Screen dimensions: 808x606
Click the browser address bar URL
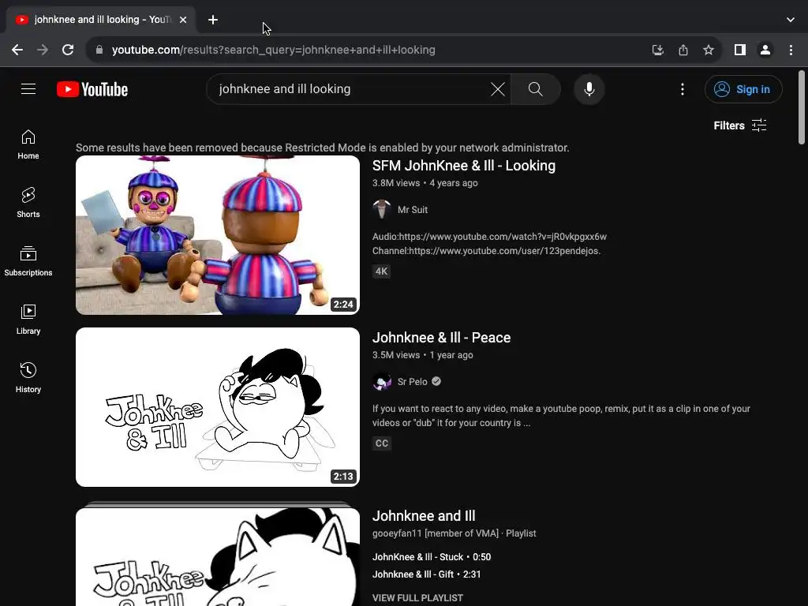pos(274,50)
